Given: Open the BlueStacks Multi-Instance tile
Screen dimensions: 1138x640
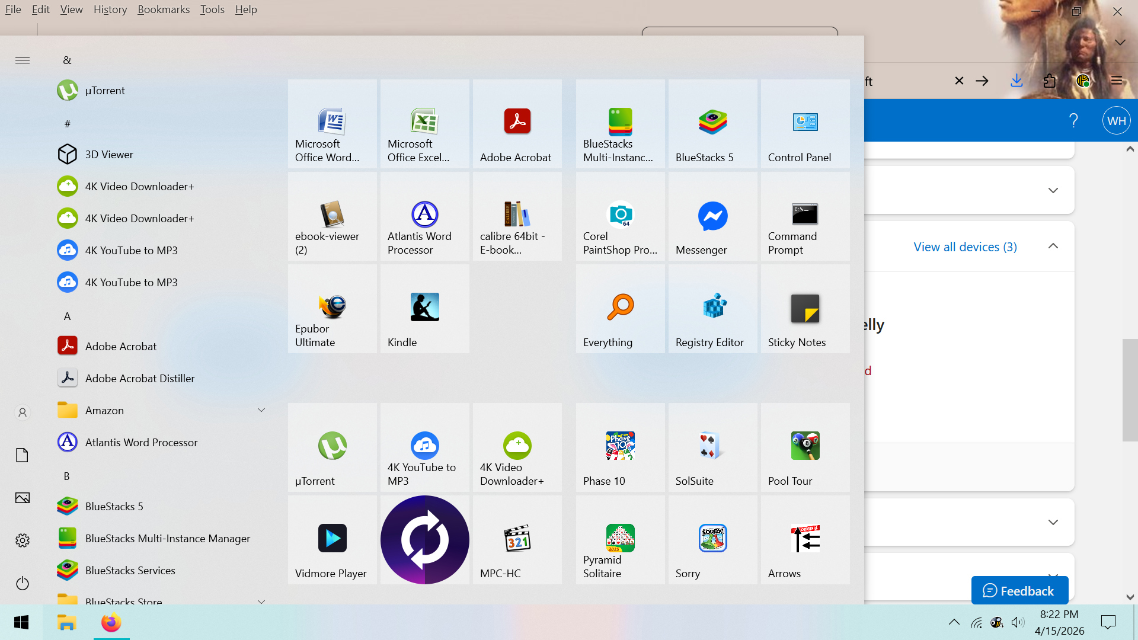Looking at the screenshot, I should 621,124.
